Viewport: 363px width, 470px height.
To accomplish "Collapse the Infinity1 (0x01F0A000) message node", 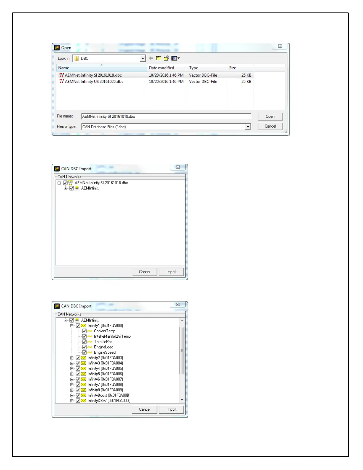I will click(72, 325).
